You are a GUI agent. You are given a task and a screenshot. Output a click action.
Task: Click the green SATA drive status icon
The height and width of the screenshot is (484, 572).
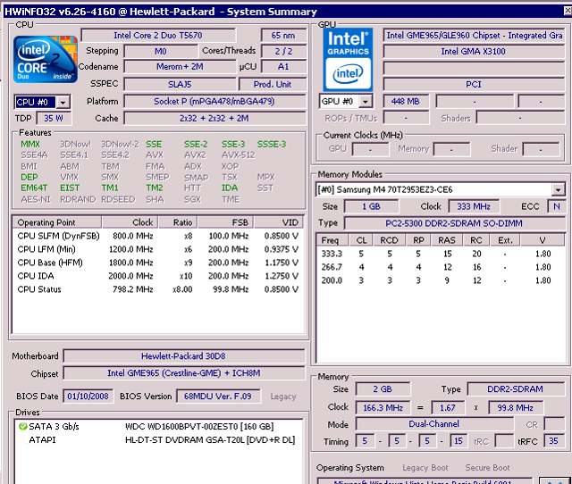pyautogui.click(x=22, y=426)
